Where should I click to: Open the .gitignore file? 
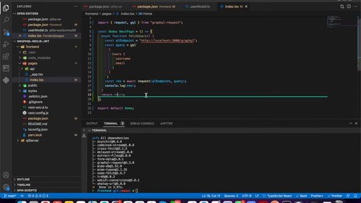(x=35, y=102)
